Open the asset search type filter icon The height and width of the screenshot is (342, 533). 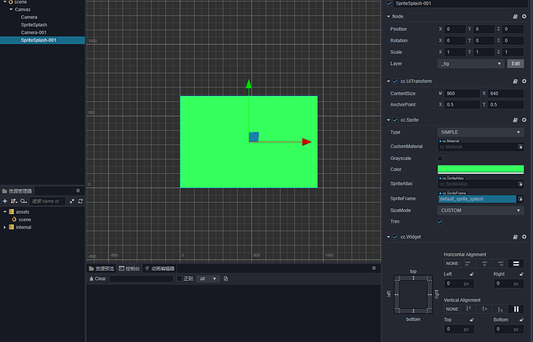[23, 201]
